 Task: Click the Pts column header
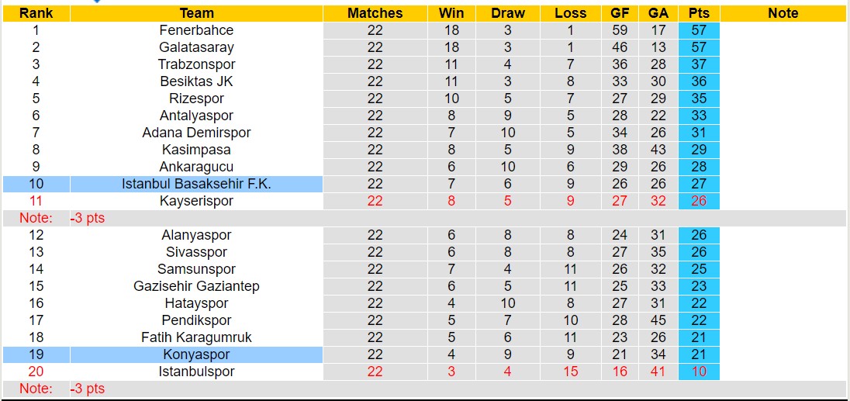click(698, 13)
